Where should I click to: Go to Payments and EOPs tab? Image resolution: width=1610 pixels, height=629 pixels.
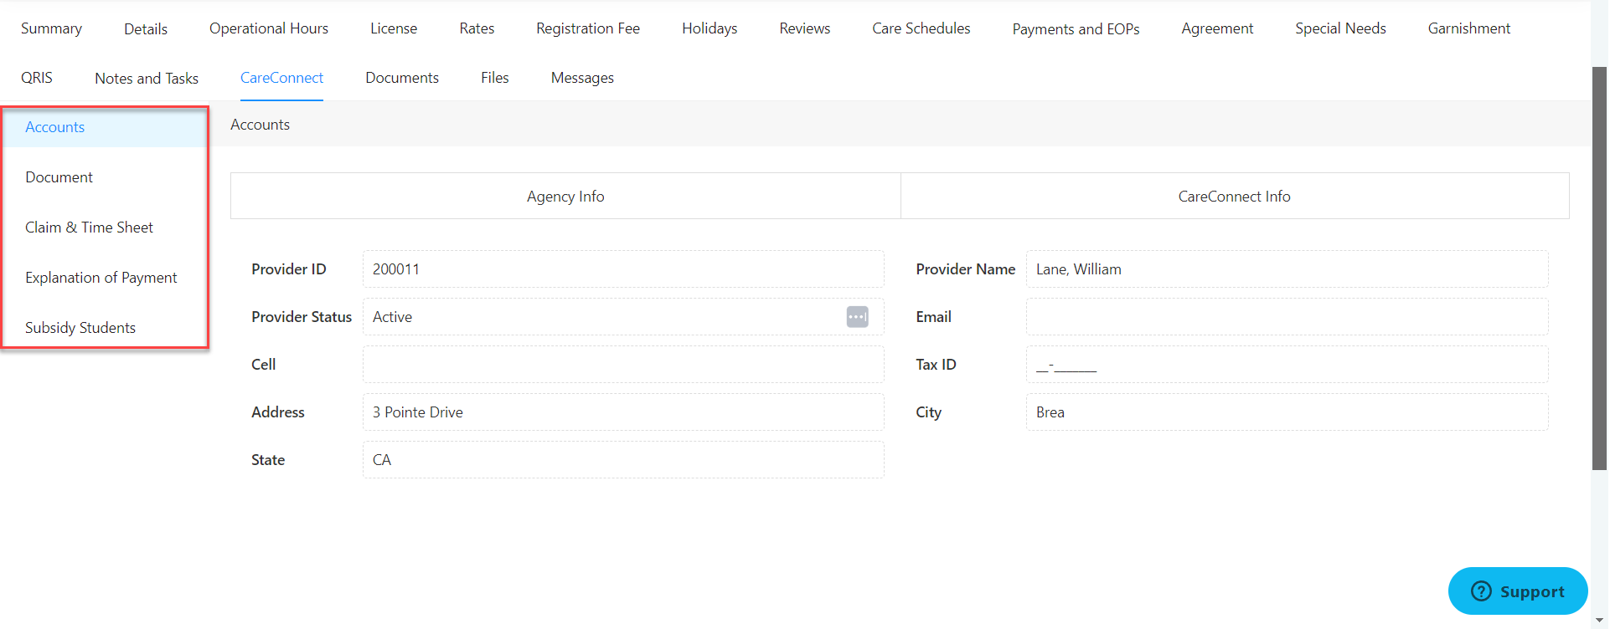tap(1076, 29)
